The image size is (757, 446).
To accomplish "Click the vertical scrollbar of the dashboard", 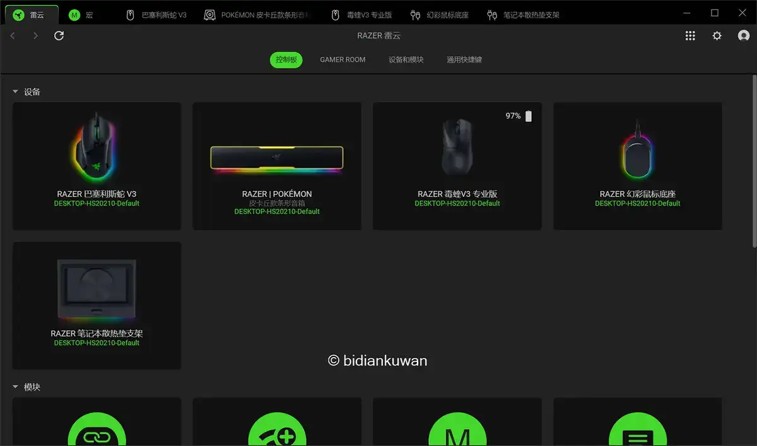I will pos(754,161).
